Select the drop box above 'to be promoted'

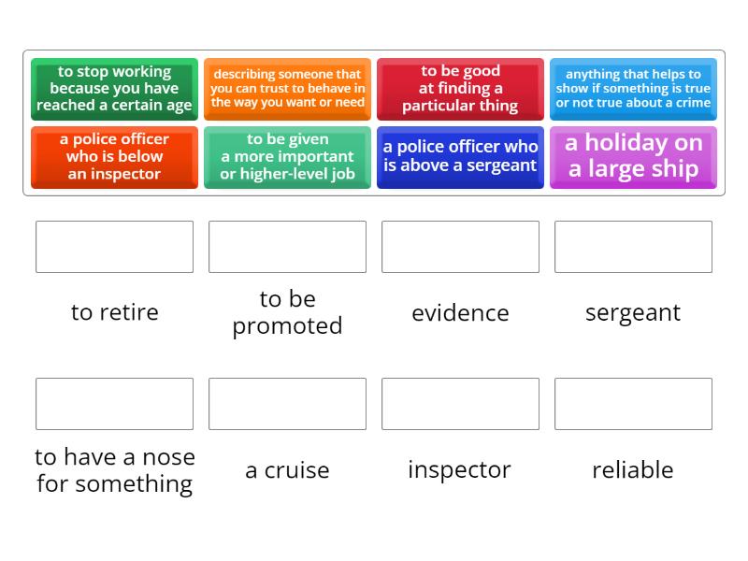(287, 247)
